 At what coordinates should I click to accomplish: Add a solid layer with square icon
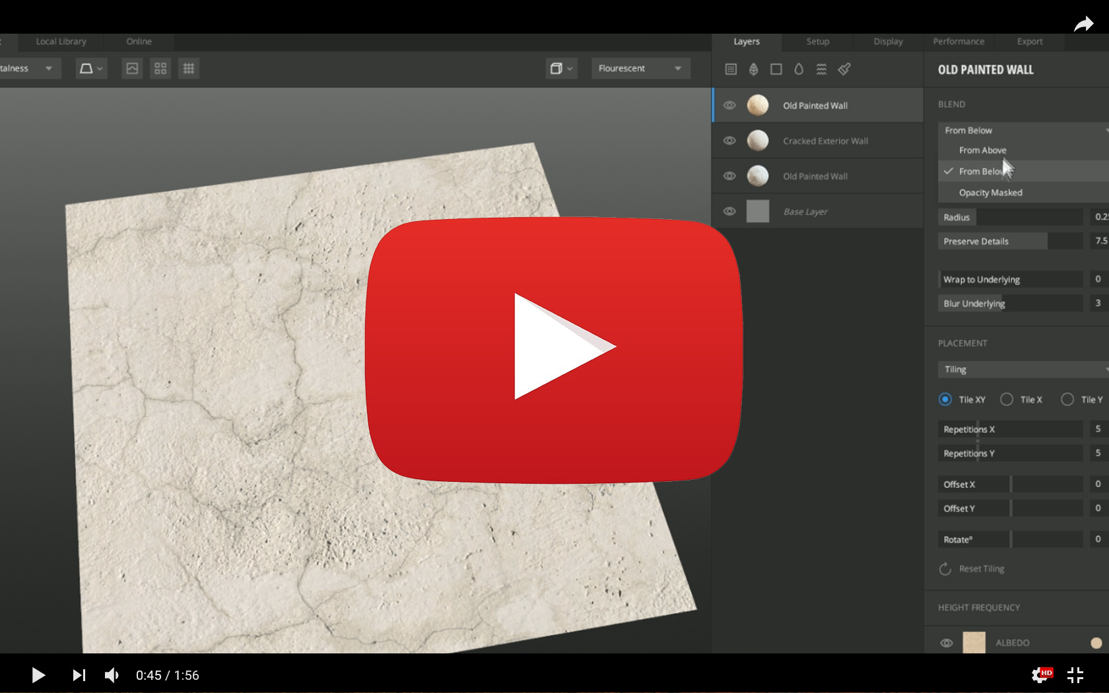pyautogui.click(x=776, y=69)
